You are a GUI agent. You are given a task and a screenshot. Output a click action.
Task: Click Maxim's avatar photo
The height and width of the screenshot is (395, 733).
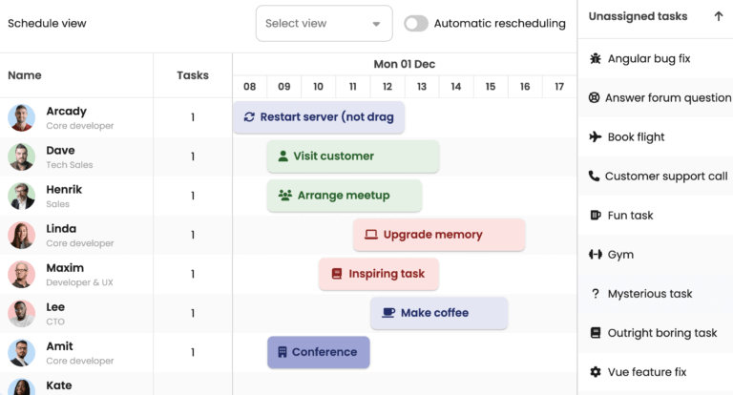coord(22,275)
